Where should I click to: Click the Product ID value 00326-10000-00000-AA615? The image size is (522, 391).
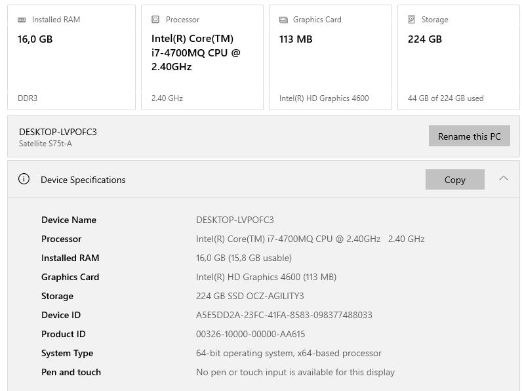pos(251,334)
